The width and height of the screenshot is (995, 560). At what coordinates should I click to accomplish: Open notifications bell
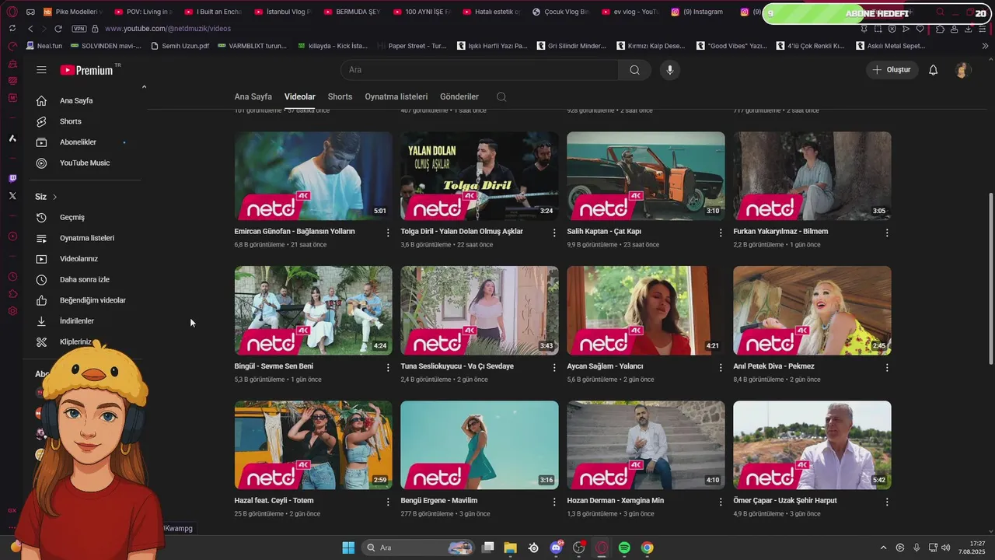coord(934,70)
